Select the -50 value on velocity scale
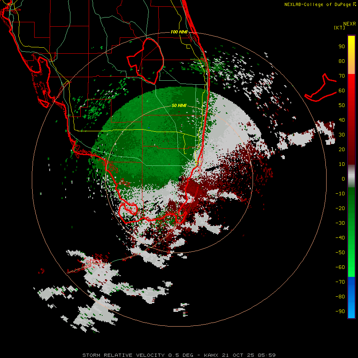 click(x=340, y=252)
